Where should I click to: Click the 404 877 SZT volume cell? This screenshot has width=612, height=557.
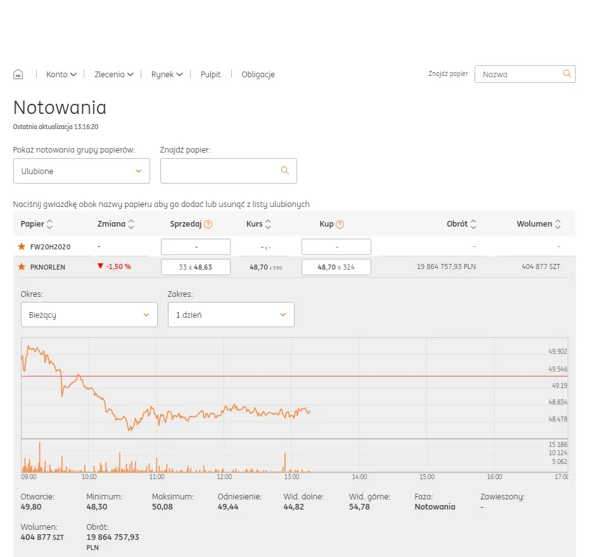click(541, 267)
